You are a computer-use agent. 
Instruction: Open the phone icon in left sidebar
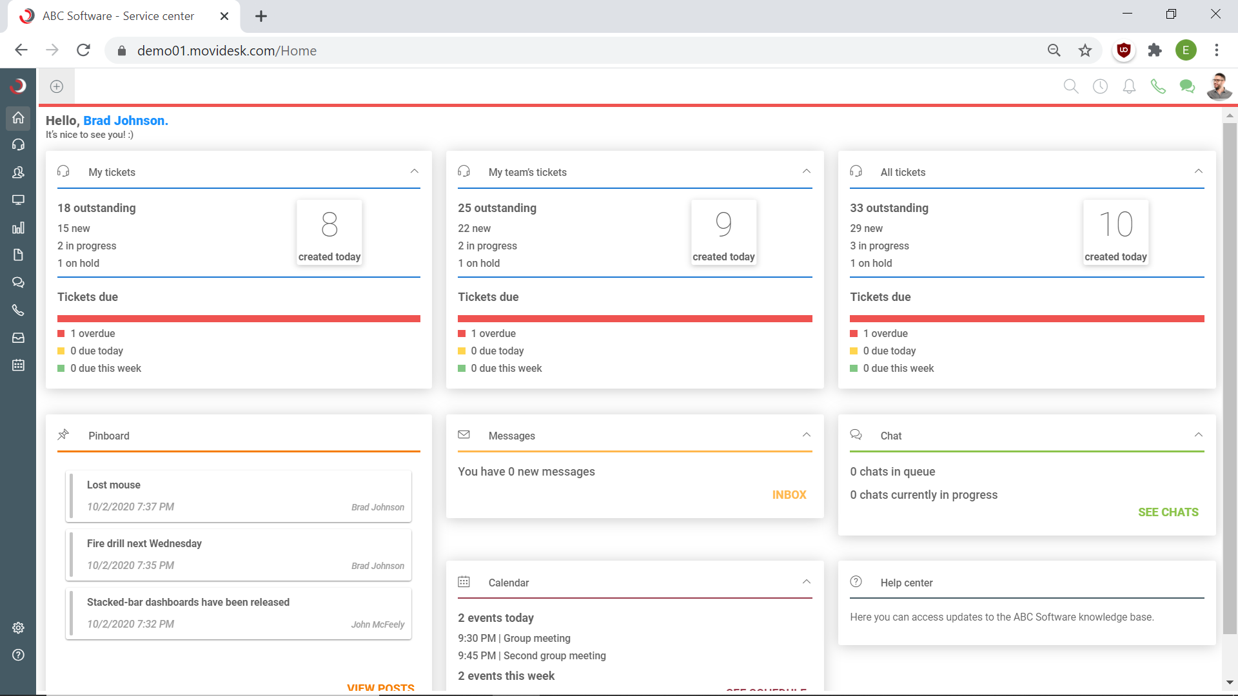click(x=18, y=310)
